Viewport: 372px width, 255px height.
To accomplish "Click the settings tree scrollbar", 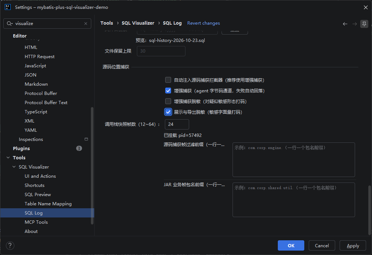I will 92,166.
